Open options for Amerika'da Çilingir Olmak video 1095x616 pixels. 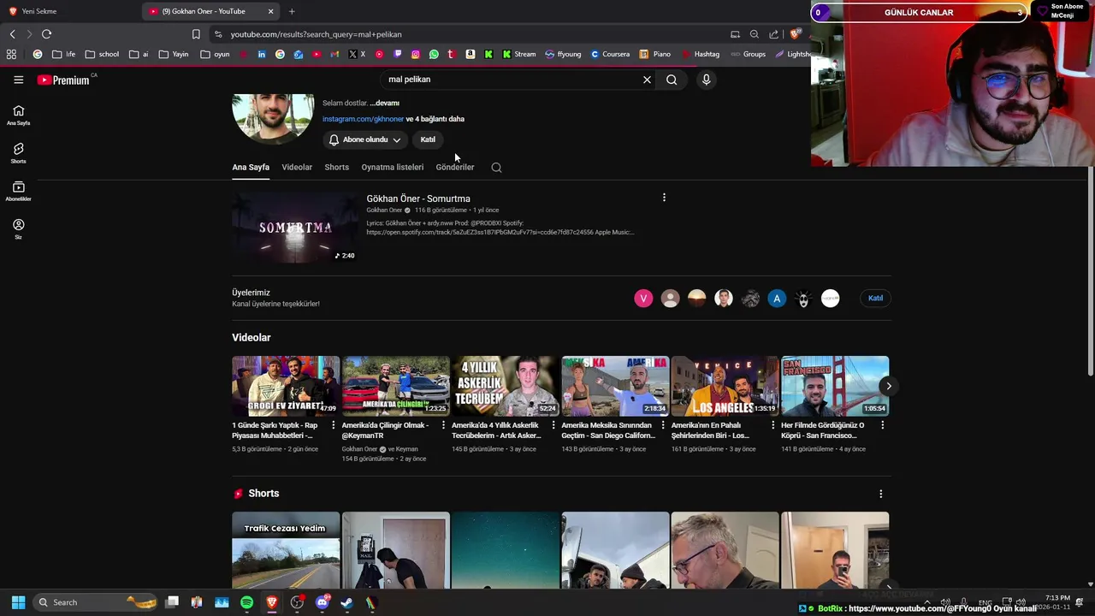pos(443,425)
